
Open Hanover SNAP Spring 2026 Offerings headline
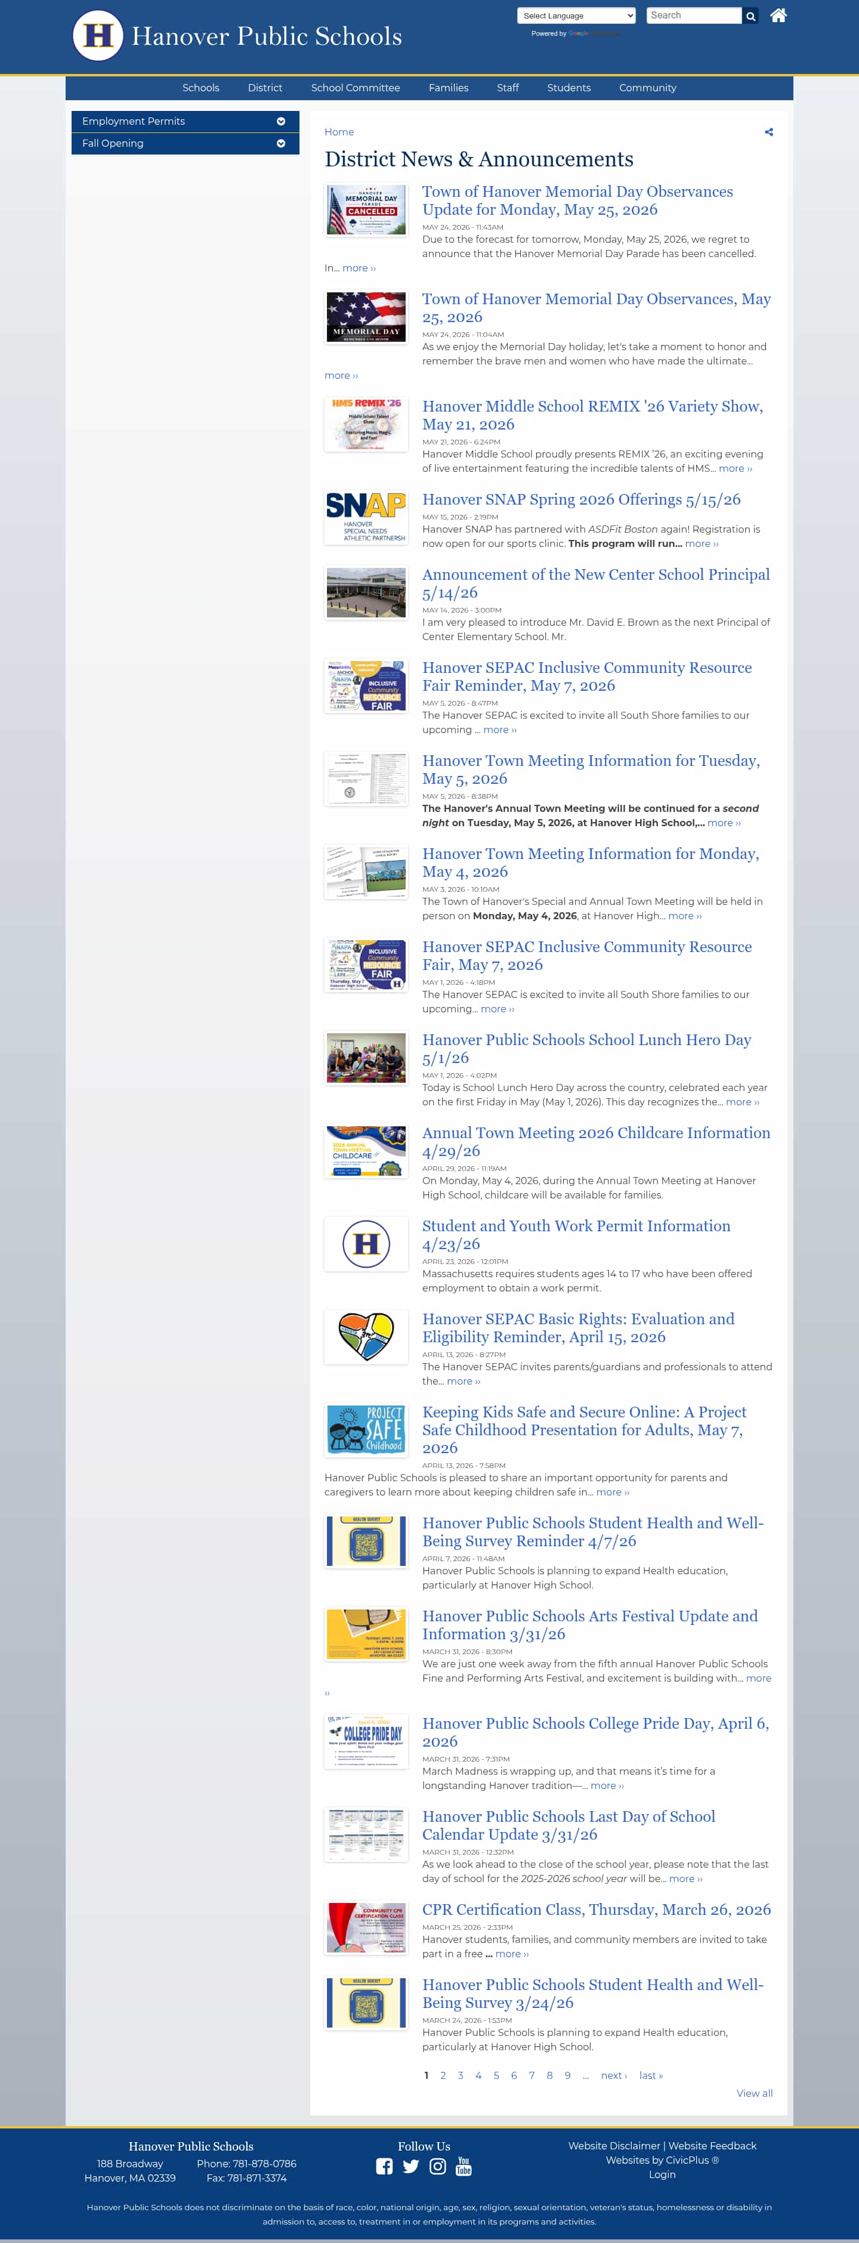click(582, 499)
